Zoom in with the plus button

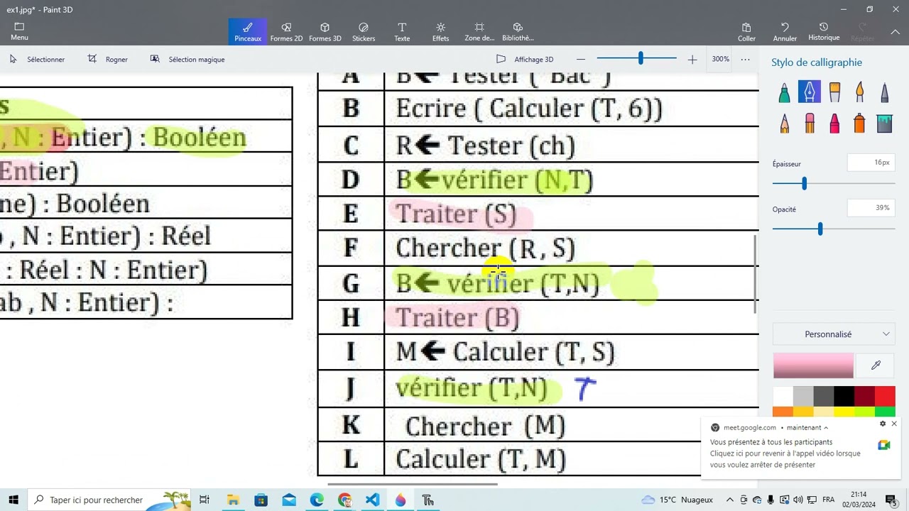click(x=692, y=60)
